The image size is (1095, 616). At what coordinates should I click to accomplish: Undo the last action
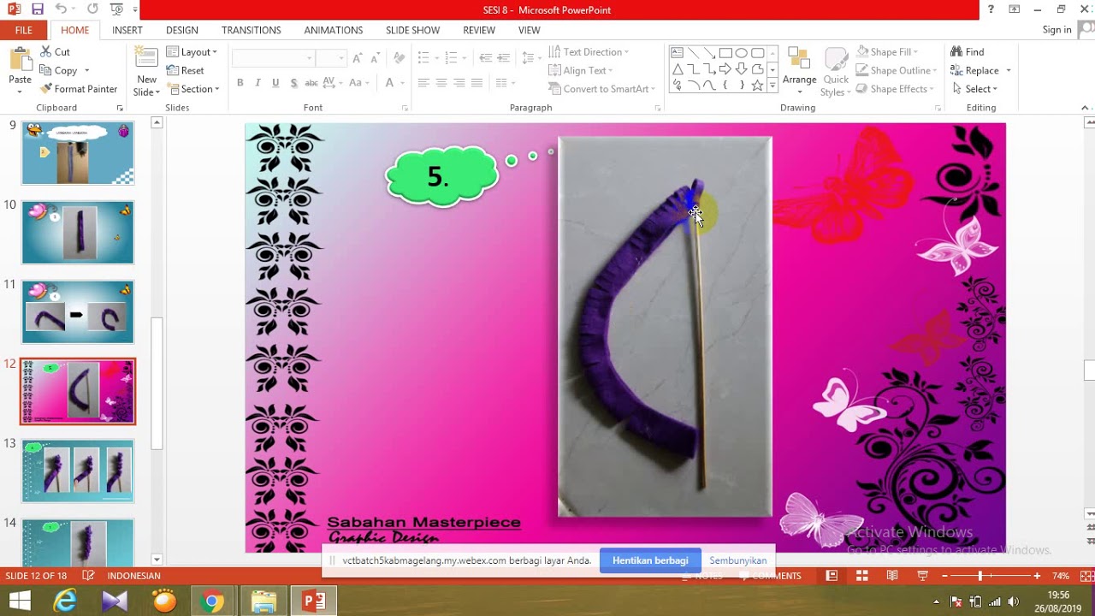click(x=61, y=9)
